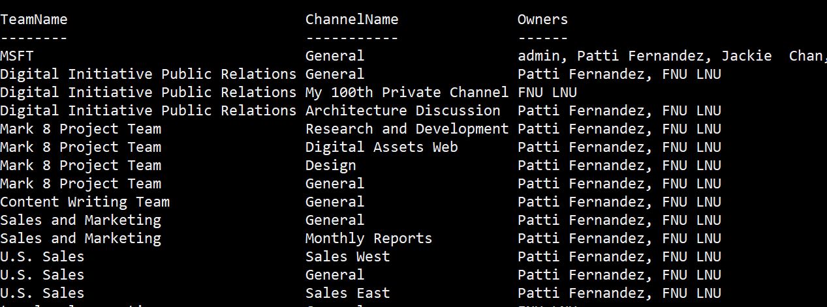Image resolution: width=827 pixels, height=307 pixels.
Task: Click the TeamName column header
Action: [x=34, y=20]
